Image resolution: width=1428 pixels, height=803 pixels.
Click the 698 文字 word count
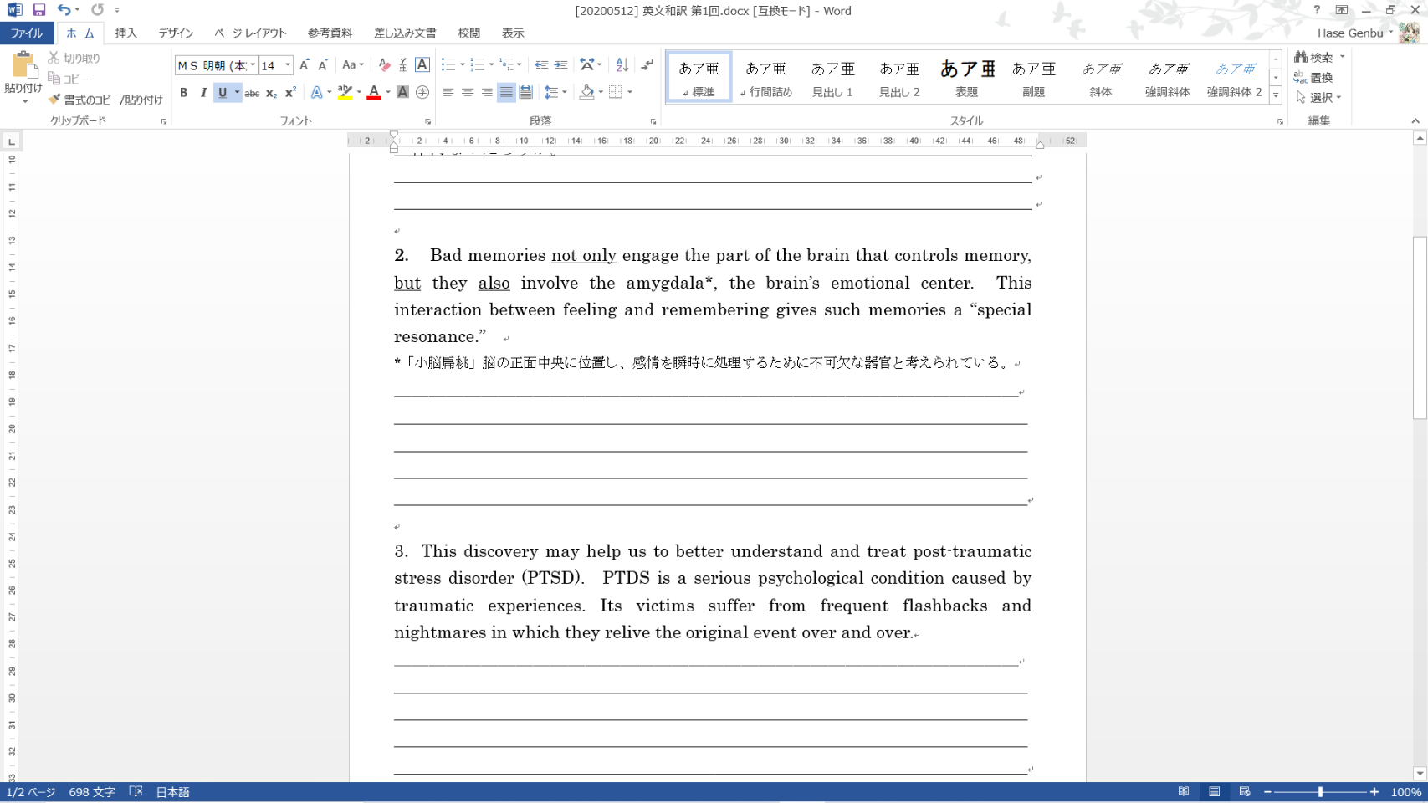click(x=92, y=792)
